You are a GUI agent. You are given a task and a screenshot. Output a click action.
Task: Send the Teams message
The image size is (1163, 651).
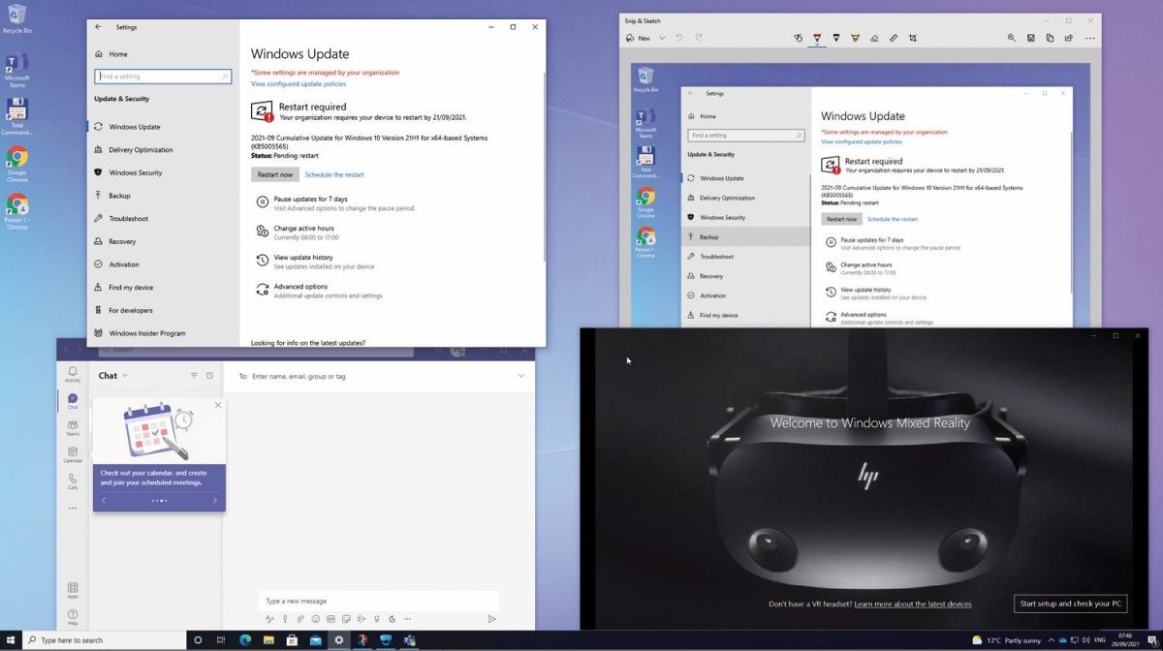click(491, 619)
